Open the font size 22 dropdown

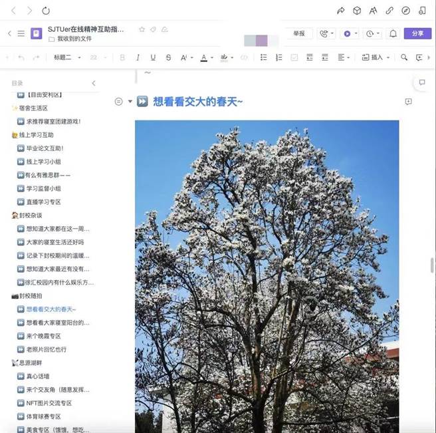click(x=98, y=58)
